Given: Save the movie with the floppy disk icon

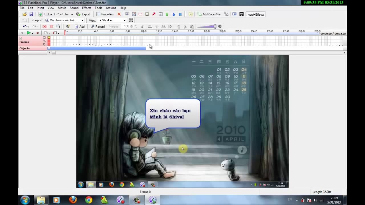Looking at the screenshot, I should click(31, 14).
